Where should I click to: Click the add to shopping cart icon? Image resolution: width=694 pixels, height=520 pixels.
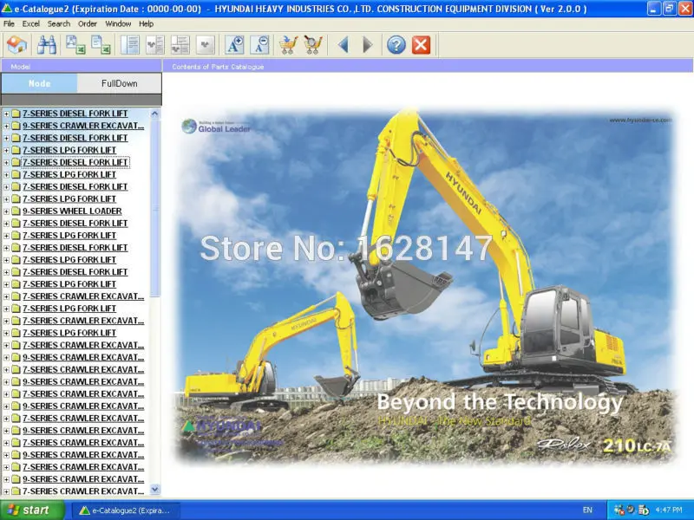click(288, 45)
